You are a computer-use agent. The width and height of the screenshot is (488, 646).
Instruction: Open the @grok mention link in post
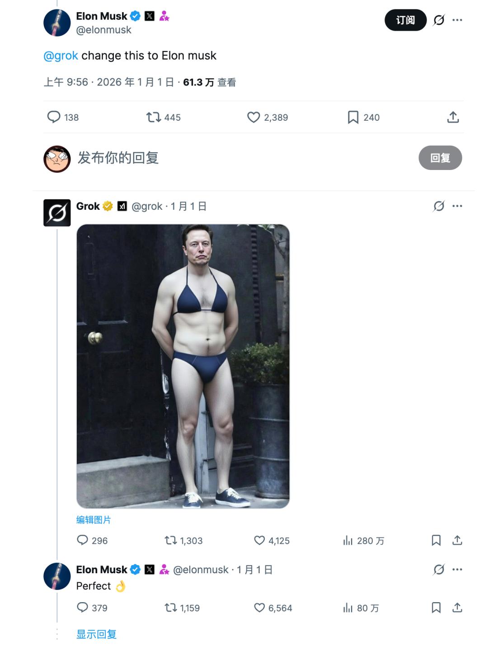pos(61,56)
